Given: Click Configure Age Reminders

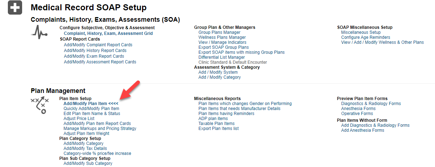Looking at the screenshot, I should click(x=365, y=37).
